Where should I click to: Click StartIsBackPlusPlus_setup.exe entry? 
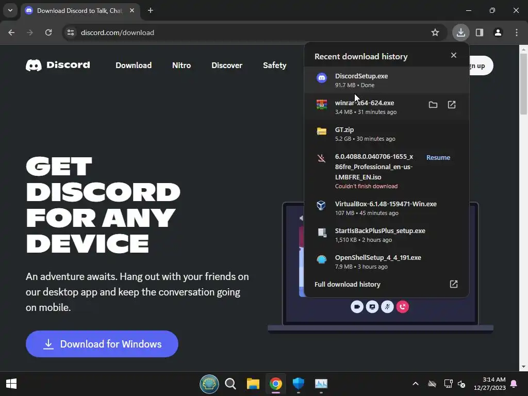pyautogui.click(x=387, y=235)
